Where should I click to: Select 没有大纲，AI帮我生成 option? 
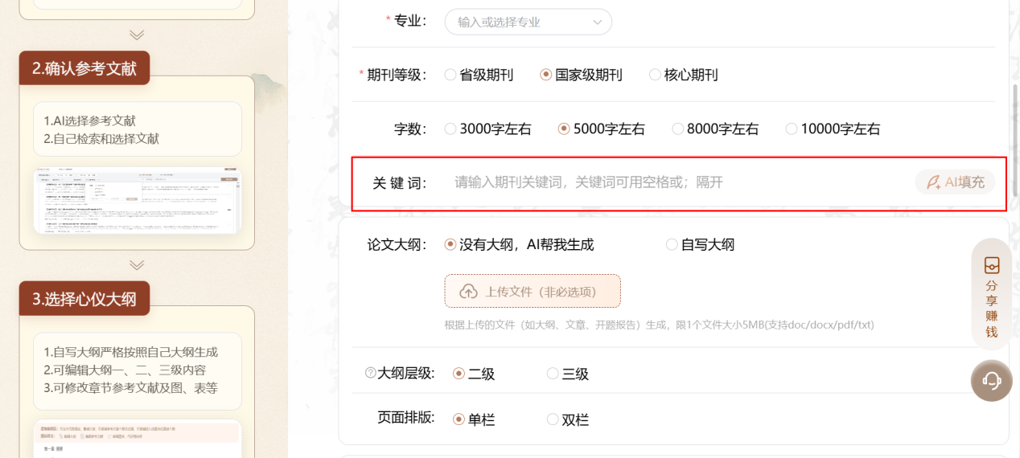pyautogui.click(x=519, y=245)
